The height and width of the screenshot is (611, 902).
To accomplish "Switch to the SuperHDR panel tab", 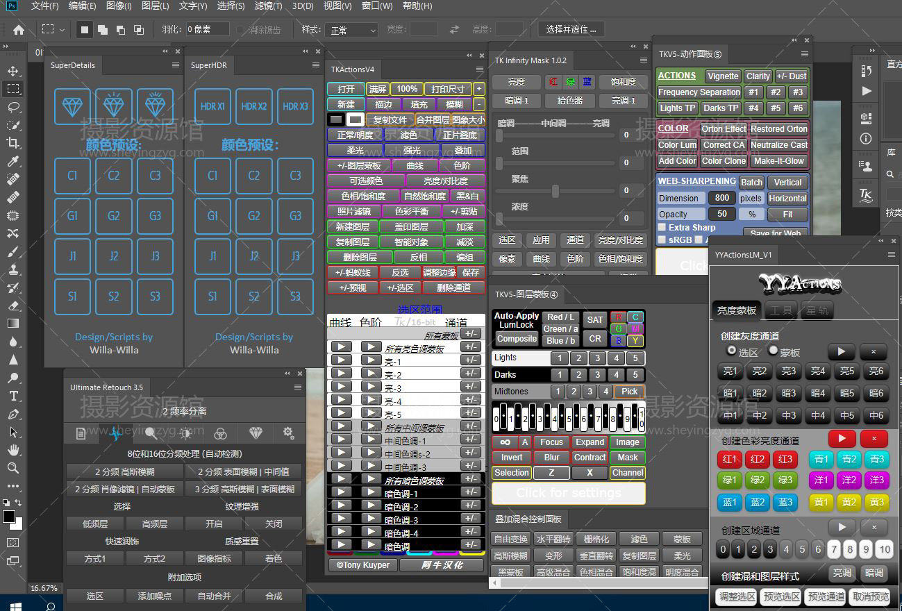I will tap(209, 65).
